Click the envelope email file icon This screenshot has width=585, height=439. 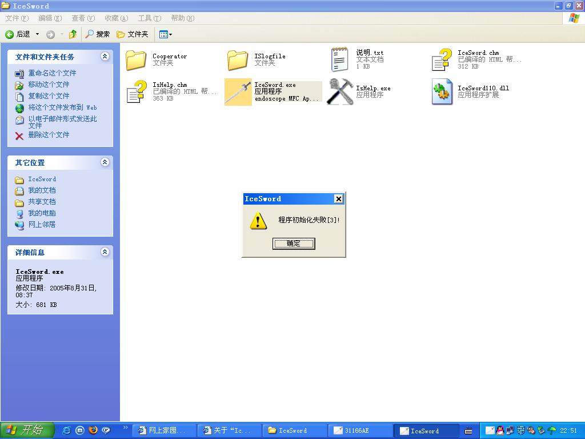(x=19, y=120)
